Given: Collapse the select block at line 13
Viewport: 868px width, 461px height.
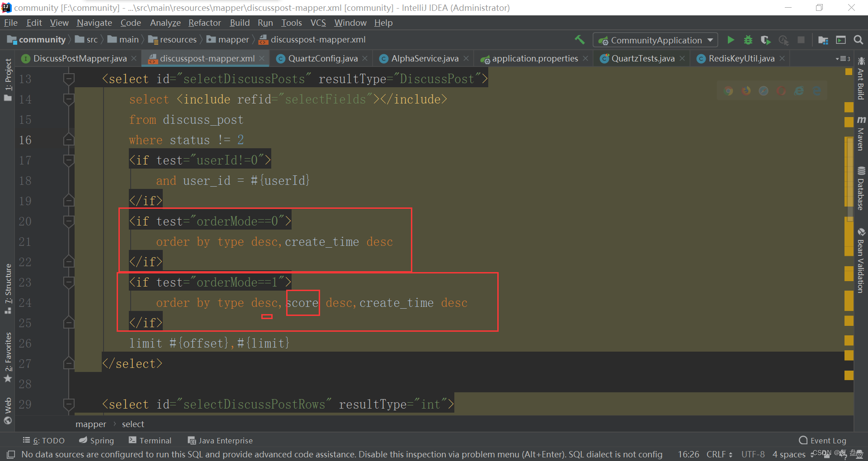Looking at the screenshot, I should click(69, 79).
